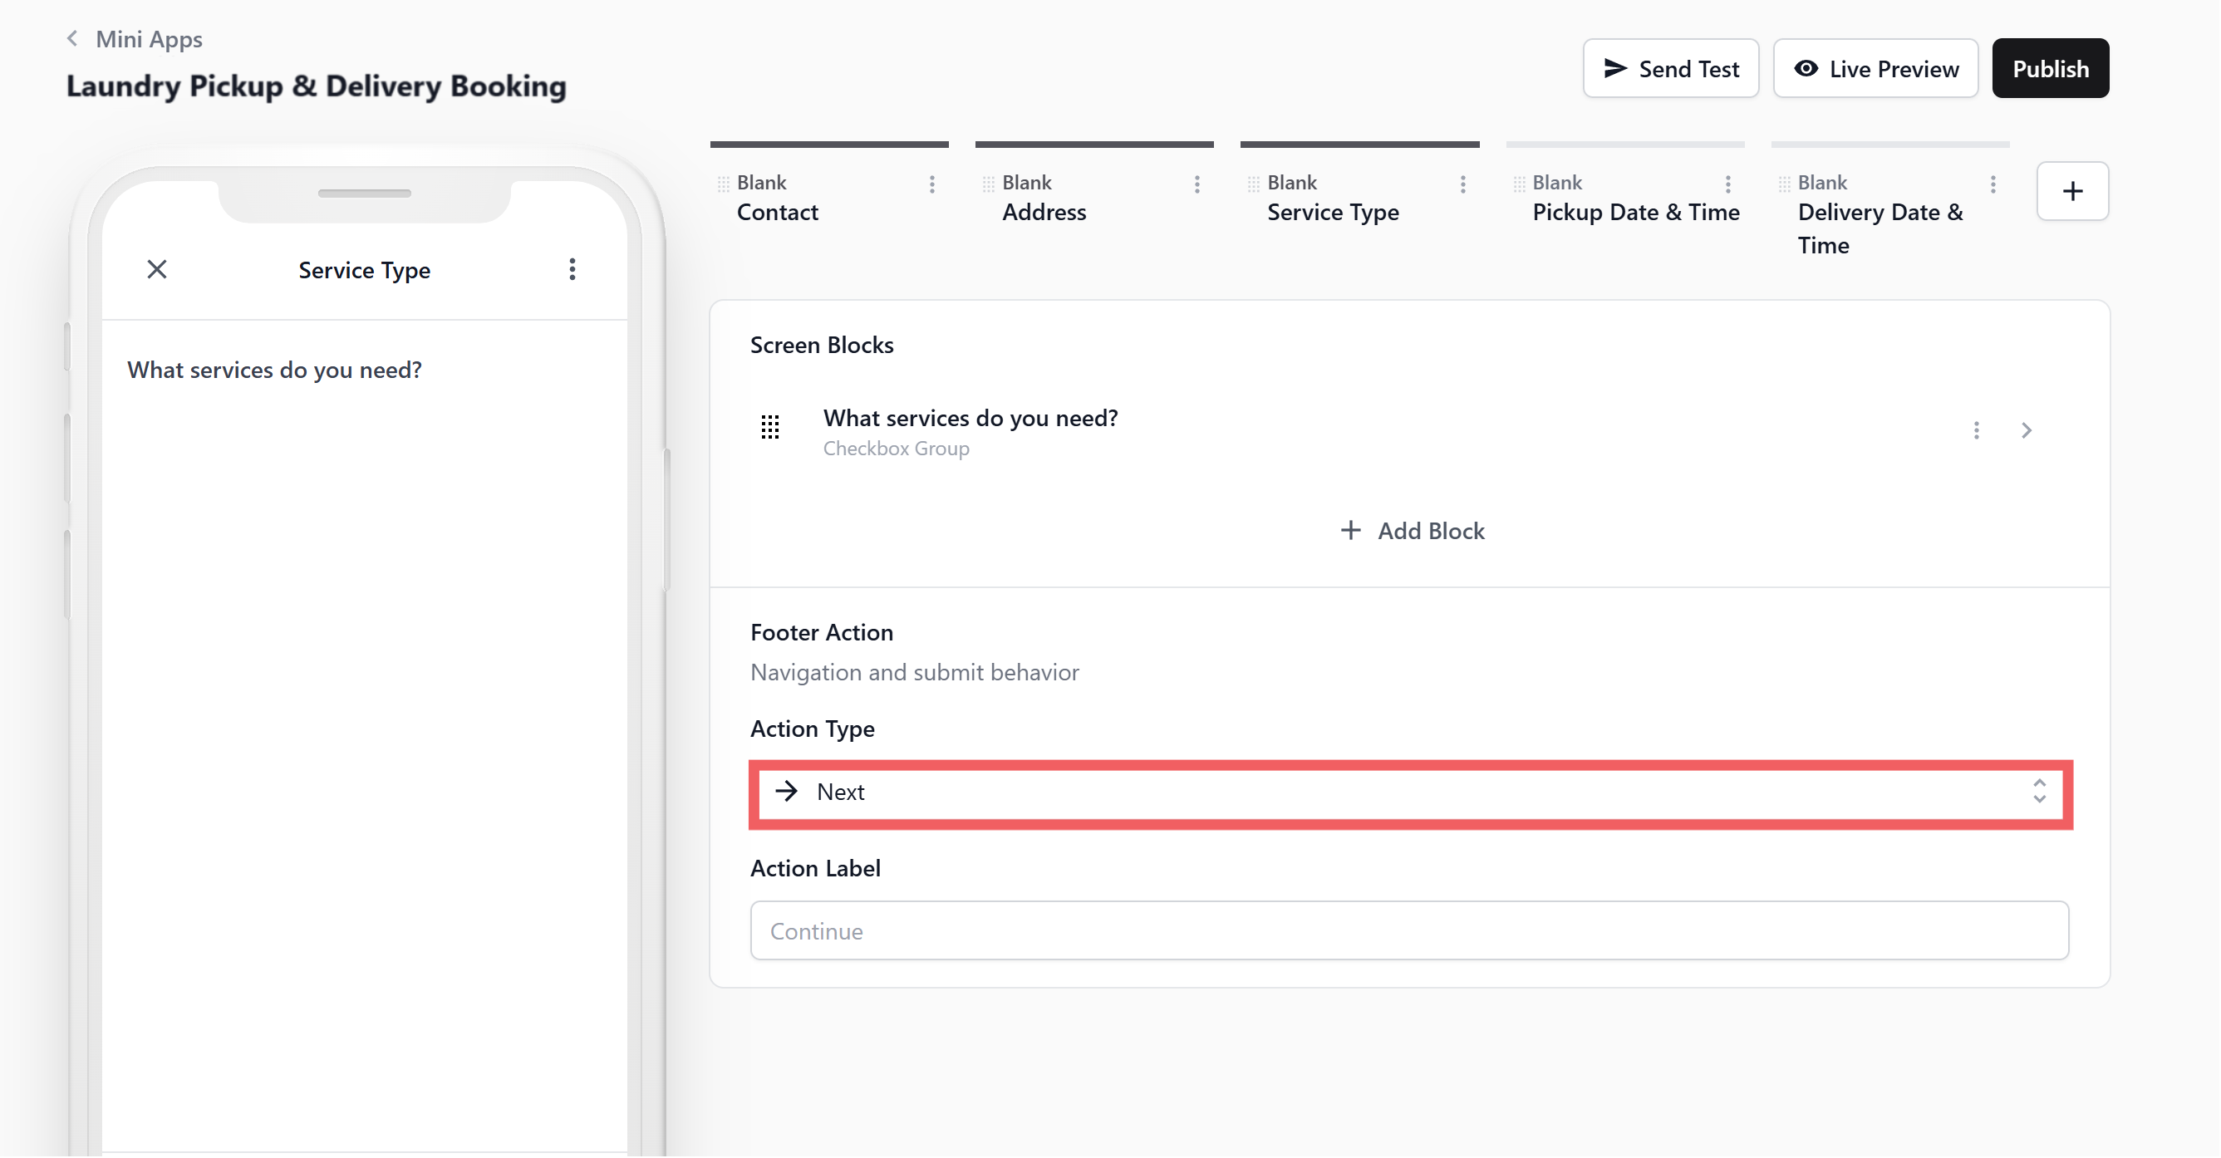Click the Send Test button

point(1670,69)
